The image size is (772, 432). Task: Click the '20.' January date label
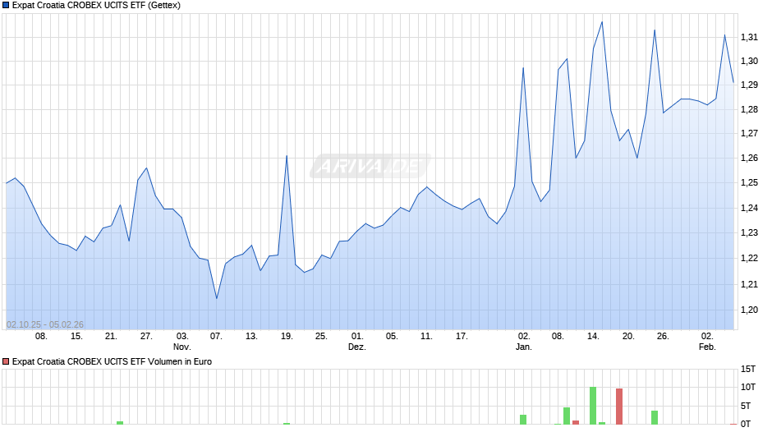pyautogui.click(x=628, y=337)
